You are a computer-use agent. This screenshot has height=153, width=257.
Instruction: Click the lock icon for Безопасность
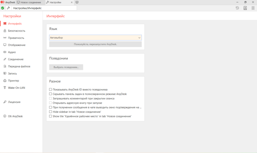click(x=5, y=31)
